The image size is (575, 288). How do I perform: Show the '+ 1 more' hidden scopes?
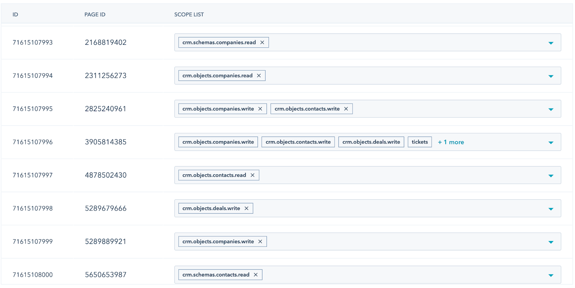point(451,142)
